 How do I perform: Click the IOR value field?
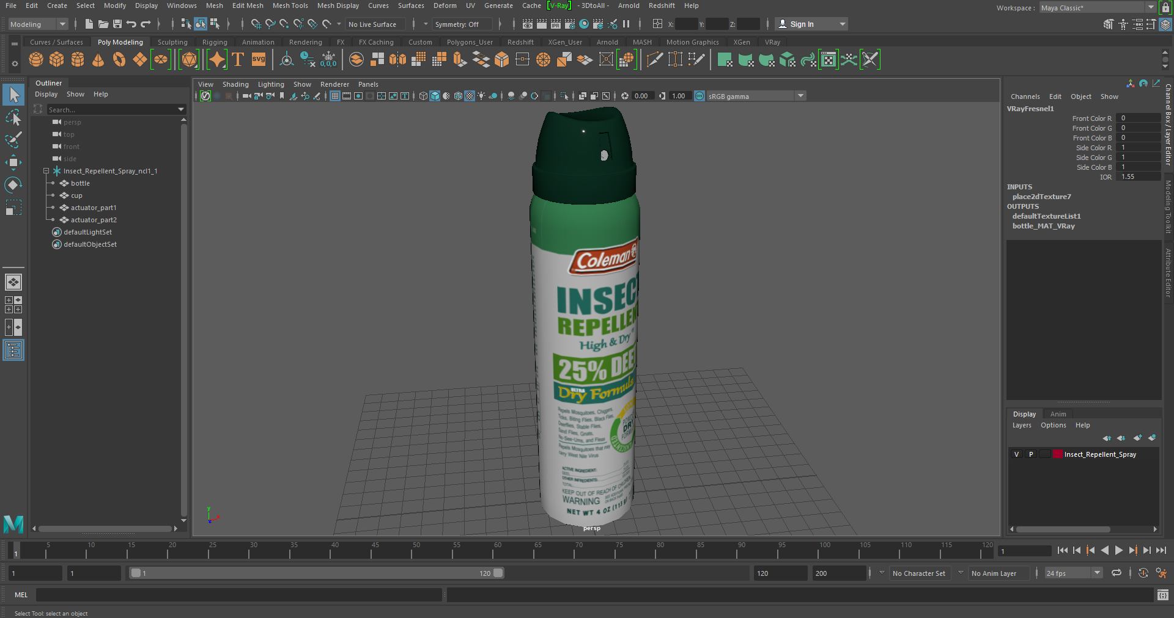pyautogui.click(x=1138, y=177)
